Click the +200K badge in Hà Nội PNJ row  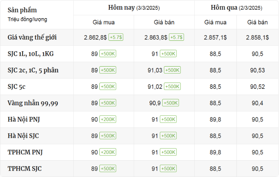coord(108,120)
